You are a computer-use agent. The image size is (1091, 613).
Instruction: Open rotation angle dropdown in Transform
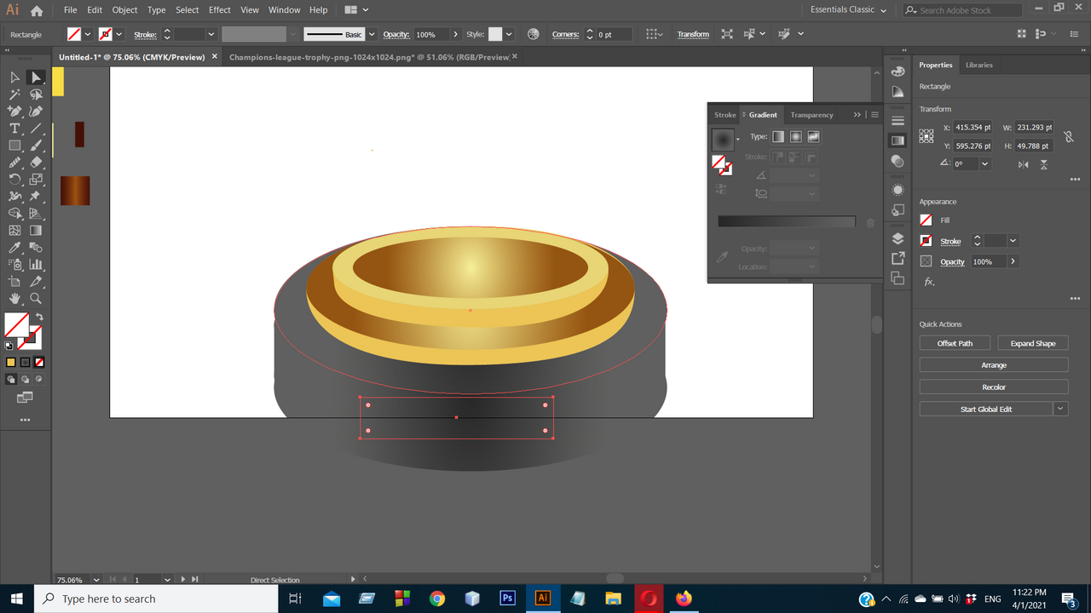[x=985, y=163]
